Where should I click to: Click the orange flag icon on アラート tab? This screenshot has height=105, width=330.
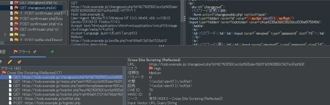15,52
